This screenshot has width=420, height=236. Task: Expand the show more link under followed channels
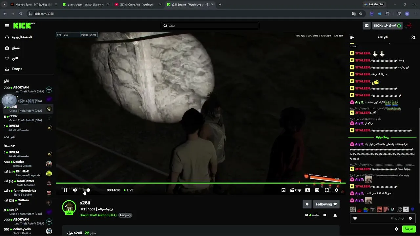click(9, 137)
